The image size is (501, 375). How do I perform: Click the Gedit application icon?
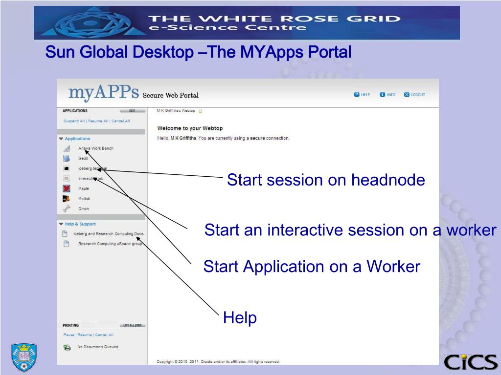67,158
